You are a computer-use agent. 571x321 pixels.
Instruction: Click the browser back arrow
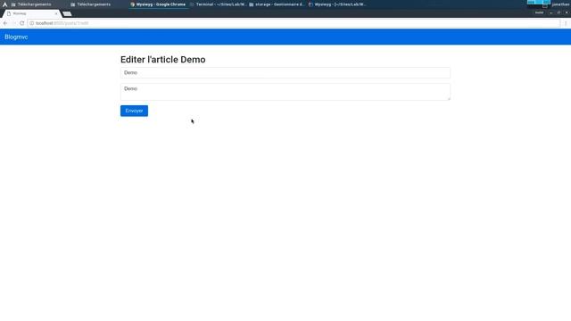pos(5,23)
